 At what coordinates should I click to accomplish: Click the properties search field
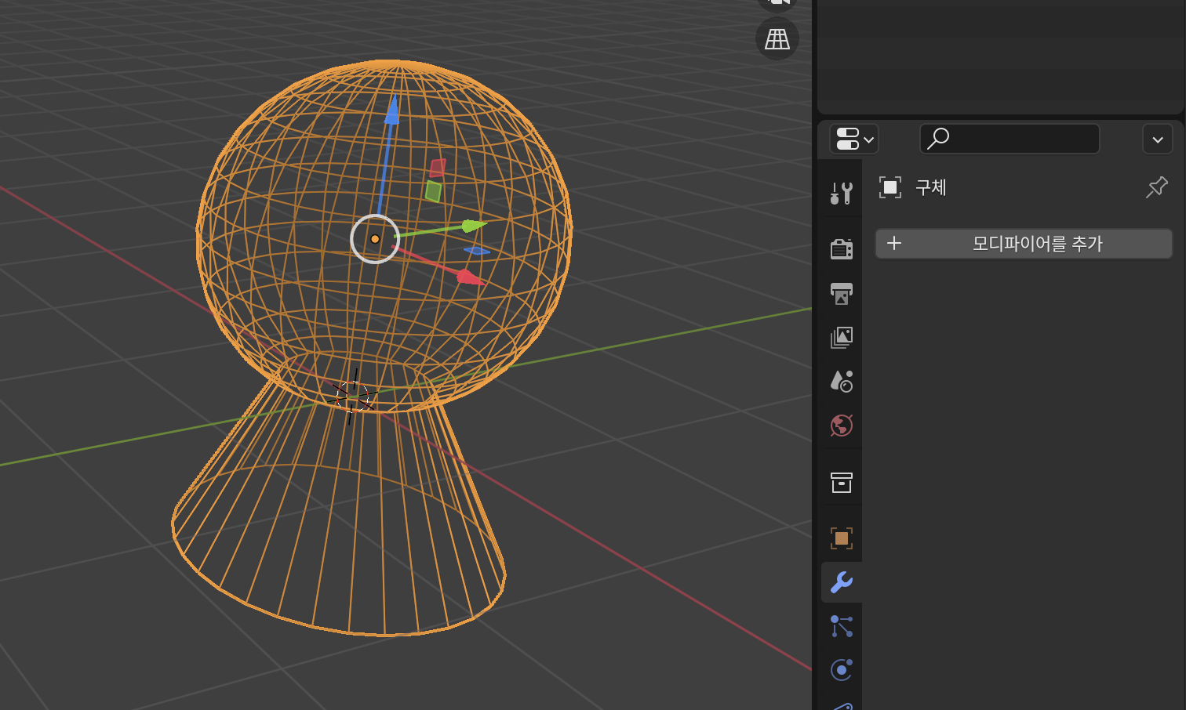tap(1010, 139)
